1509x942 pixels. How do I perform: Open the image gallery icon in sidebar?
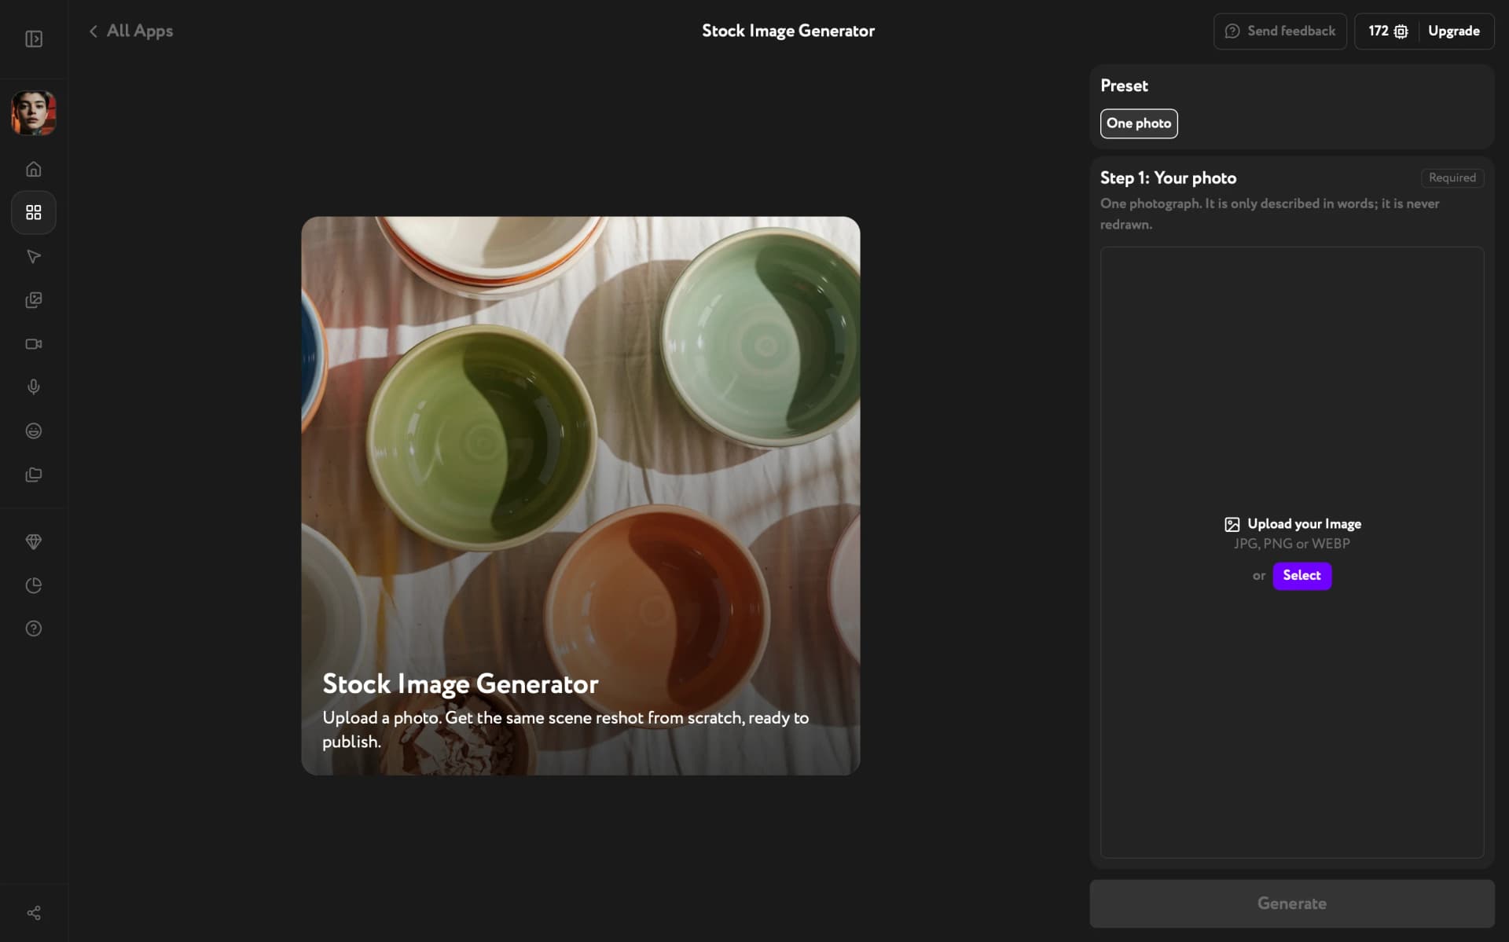[x=34, y=300]
